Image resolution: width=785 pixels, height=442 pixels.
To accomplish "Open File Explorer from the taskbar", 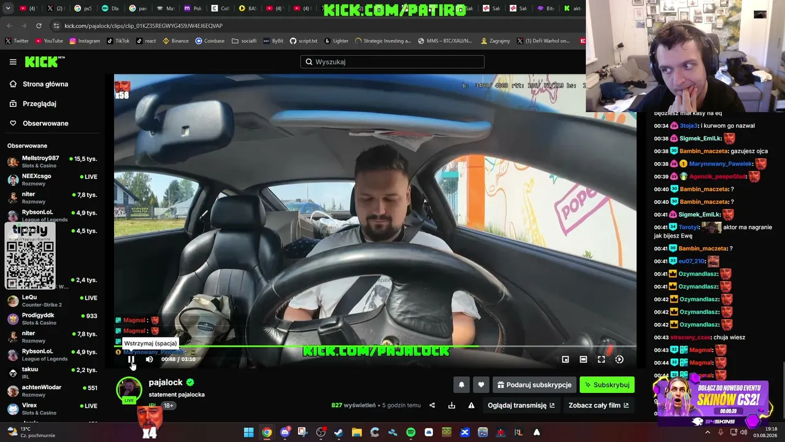I will [356, 432].
